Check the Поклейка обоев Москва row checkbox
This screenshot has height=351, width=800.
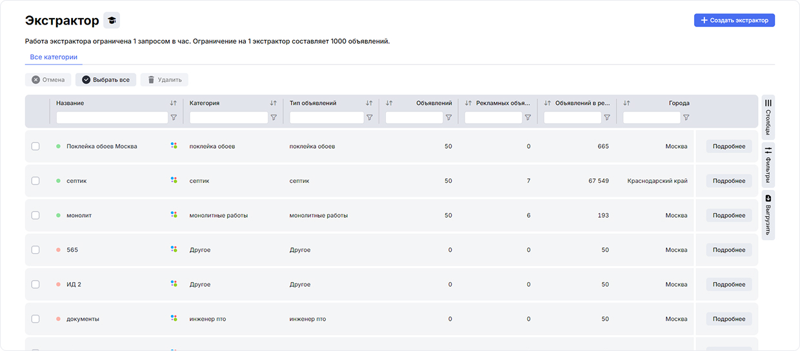[x=35, y=146]
